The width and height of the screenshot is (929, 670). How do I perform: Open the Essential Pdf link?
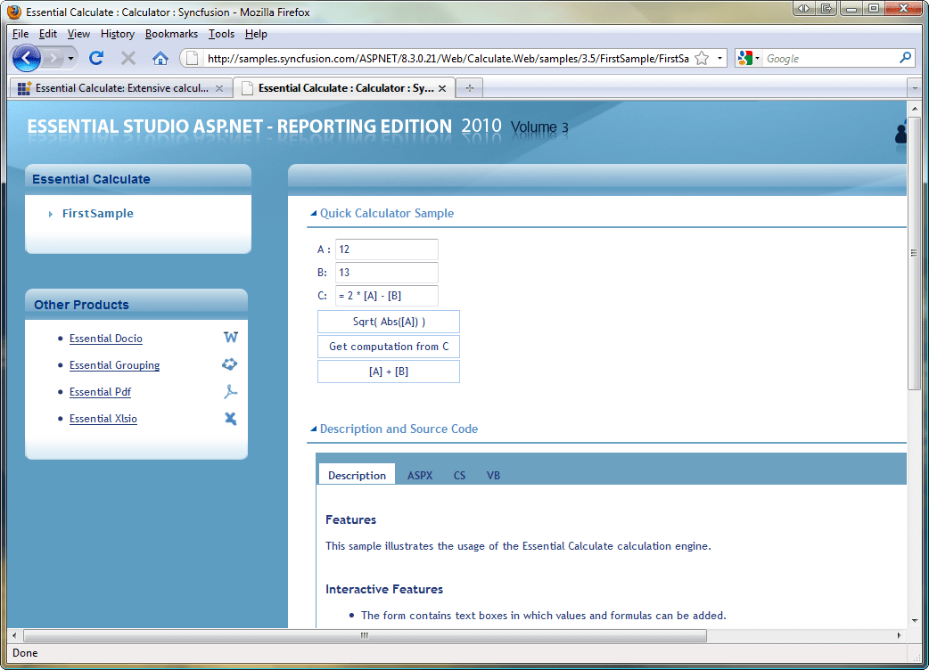click(100, 392)
